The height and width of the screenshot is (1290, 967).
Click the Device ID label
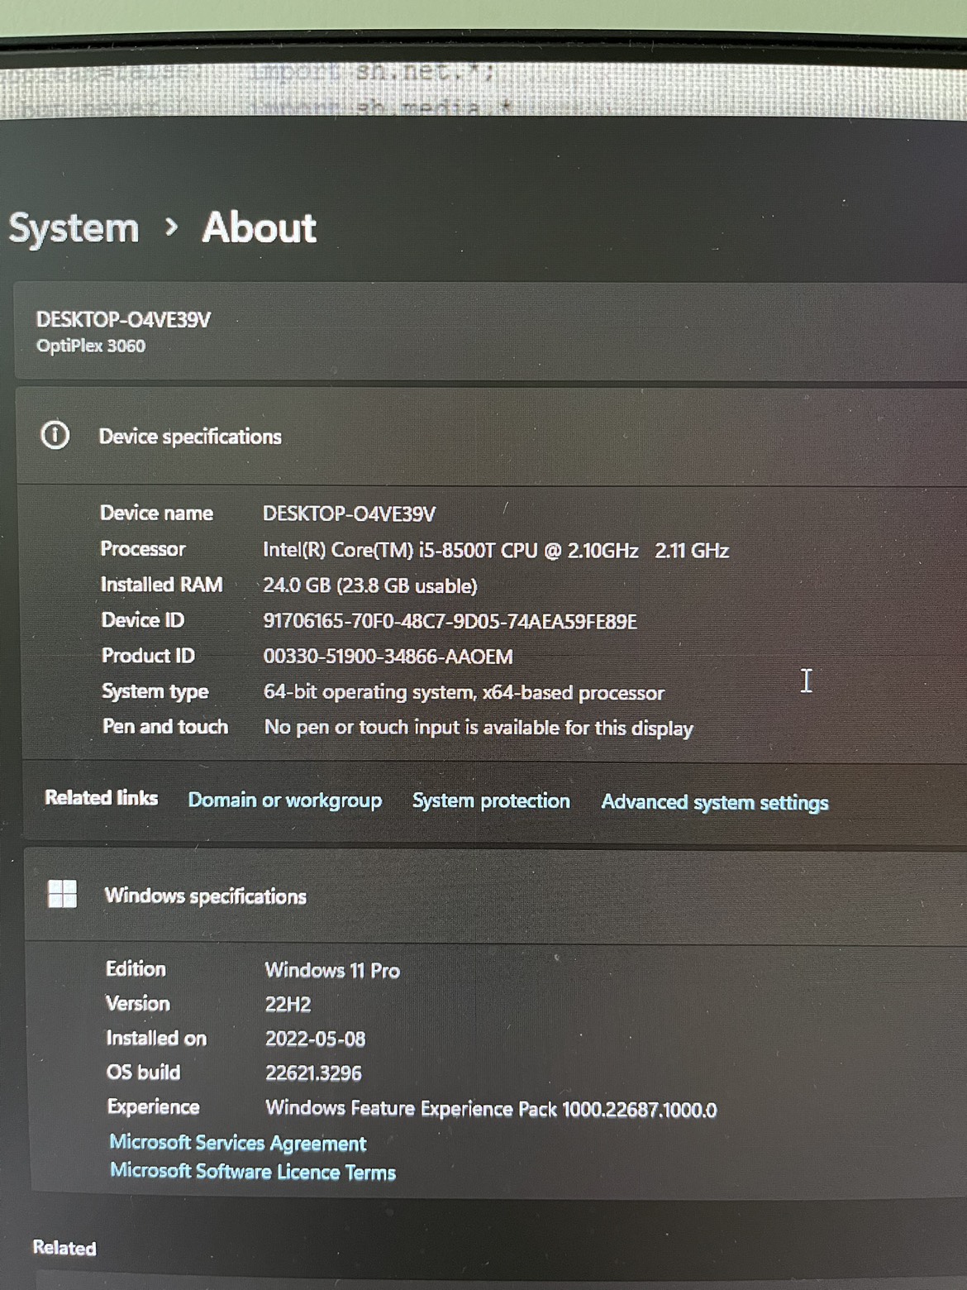[143, 620]
